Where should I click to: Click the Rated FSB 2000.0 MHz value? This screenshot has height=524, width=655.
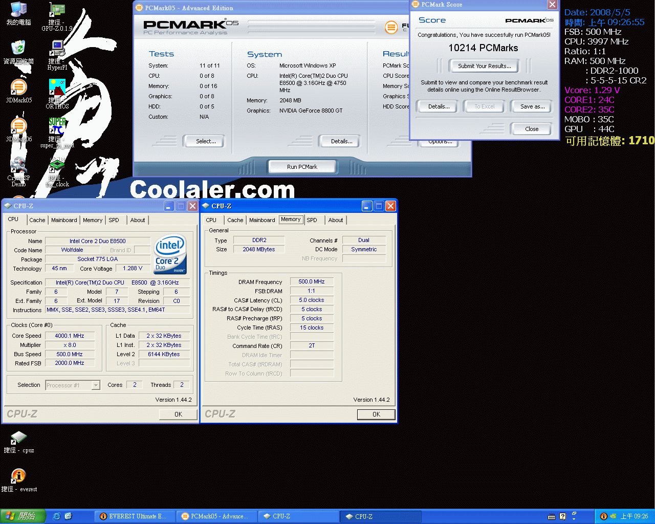pos(70,363)
